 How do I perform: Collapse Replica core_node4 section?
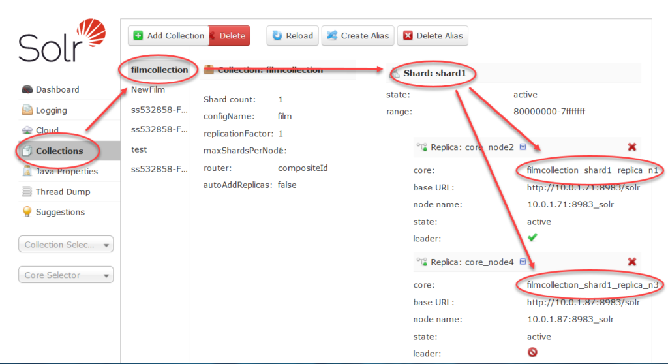(472, 262)
